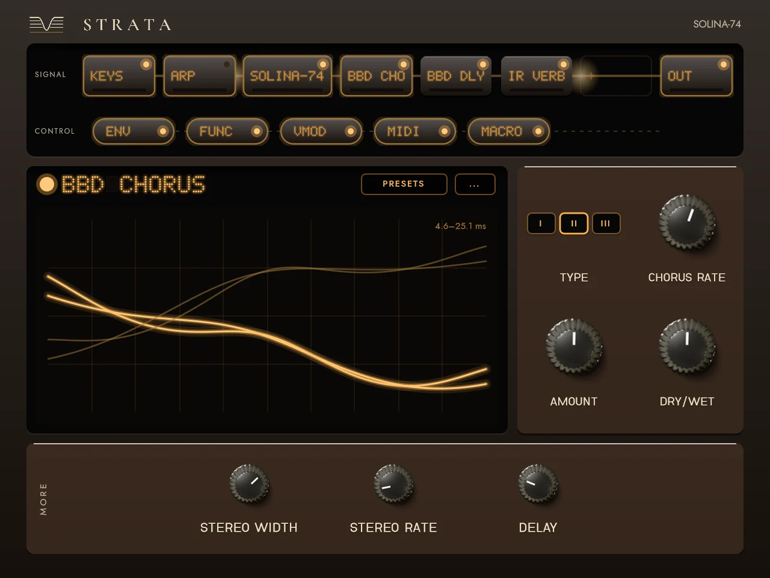Open the ENV control module
This screenshot has height=578, width=770.
(134, 131)
